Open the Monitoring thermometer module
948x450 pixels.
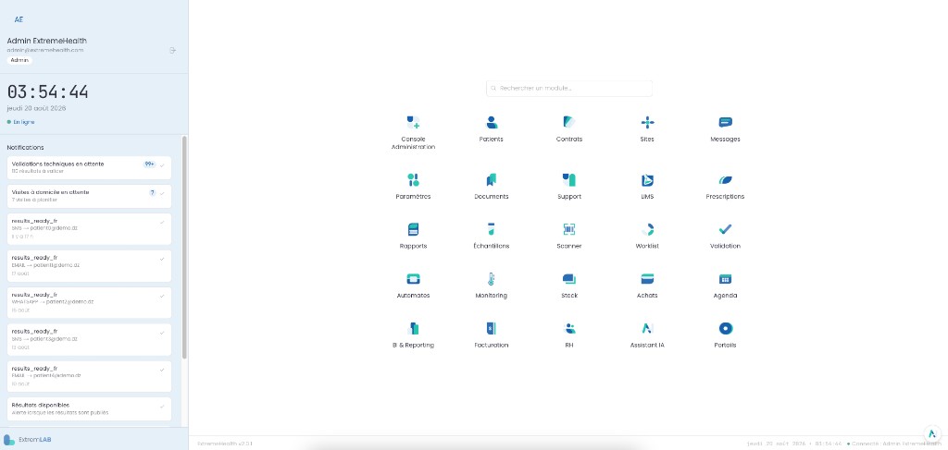[491, 285]
